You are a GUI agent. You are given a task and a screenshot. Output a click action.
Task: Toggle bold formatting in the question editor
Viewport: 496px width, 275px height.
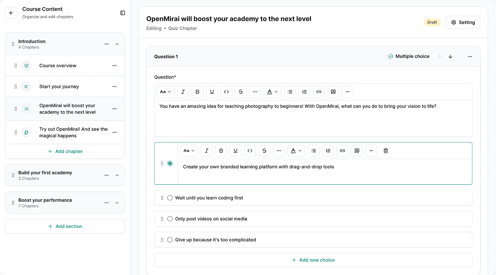(x=197, y=92)
